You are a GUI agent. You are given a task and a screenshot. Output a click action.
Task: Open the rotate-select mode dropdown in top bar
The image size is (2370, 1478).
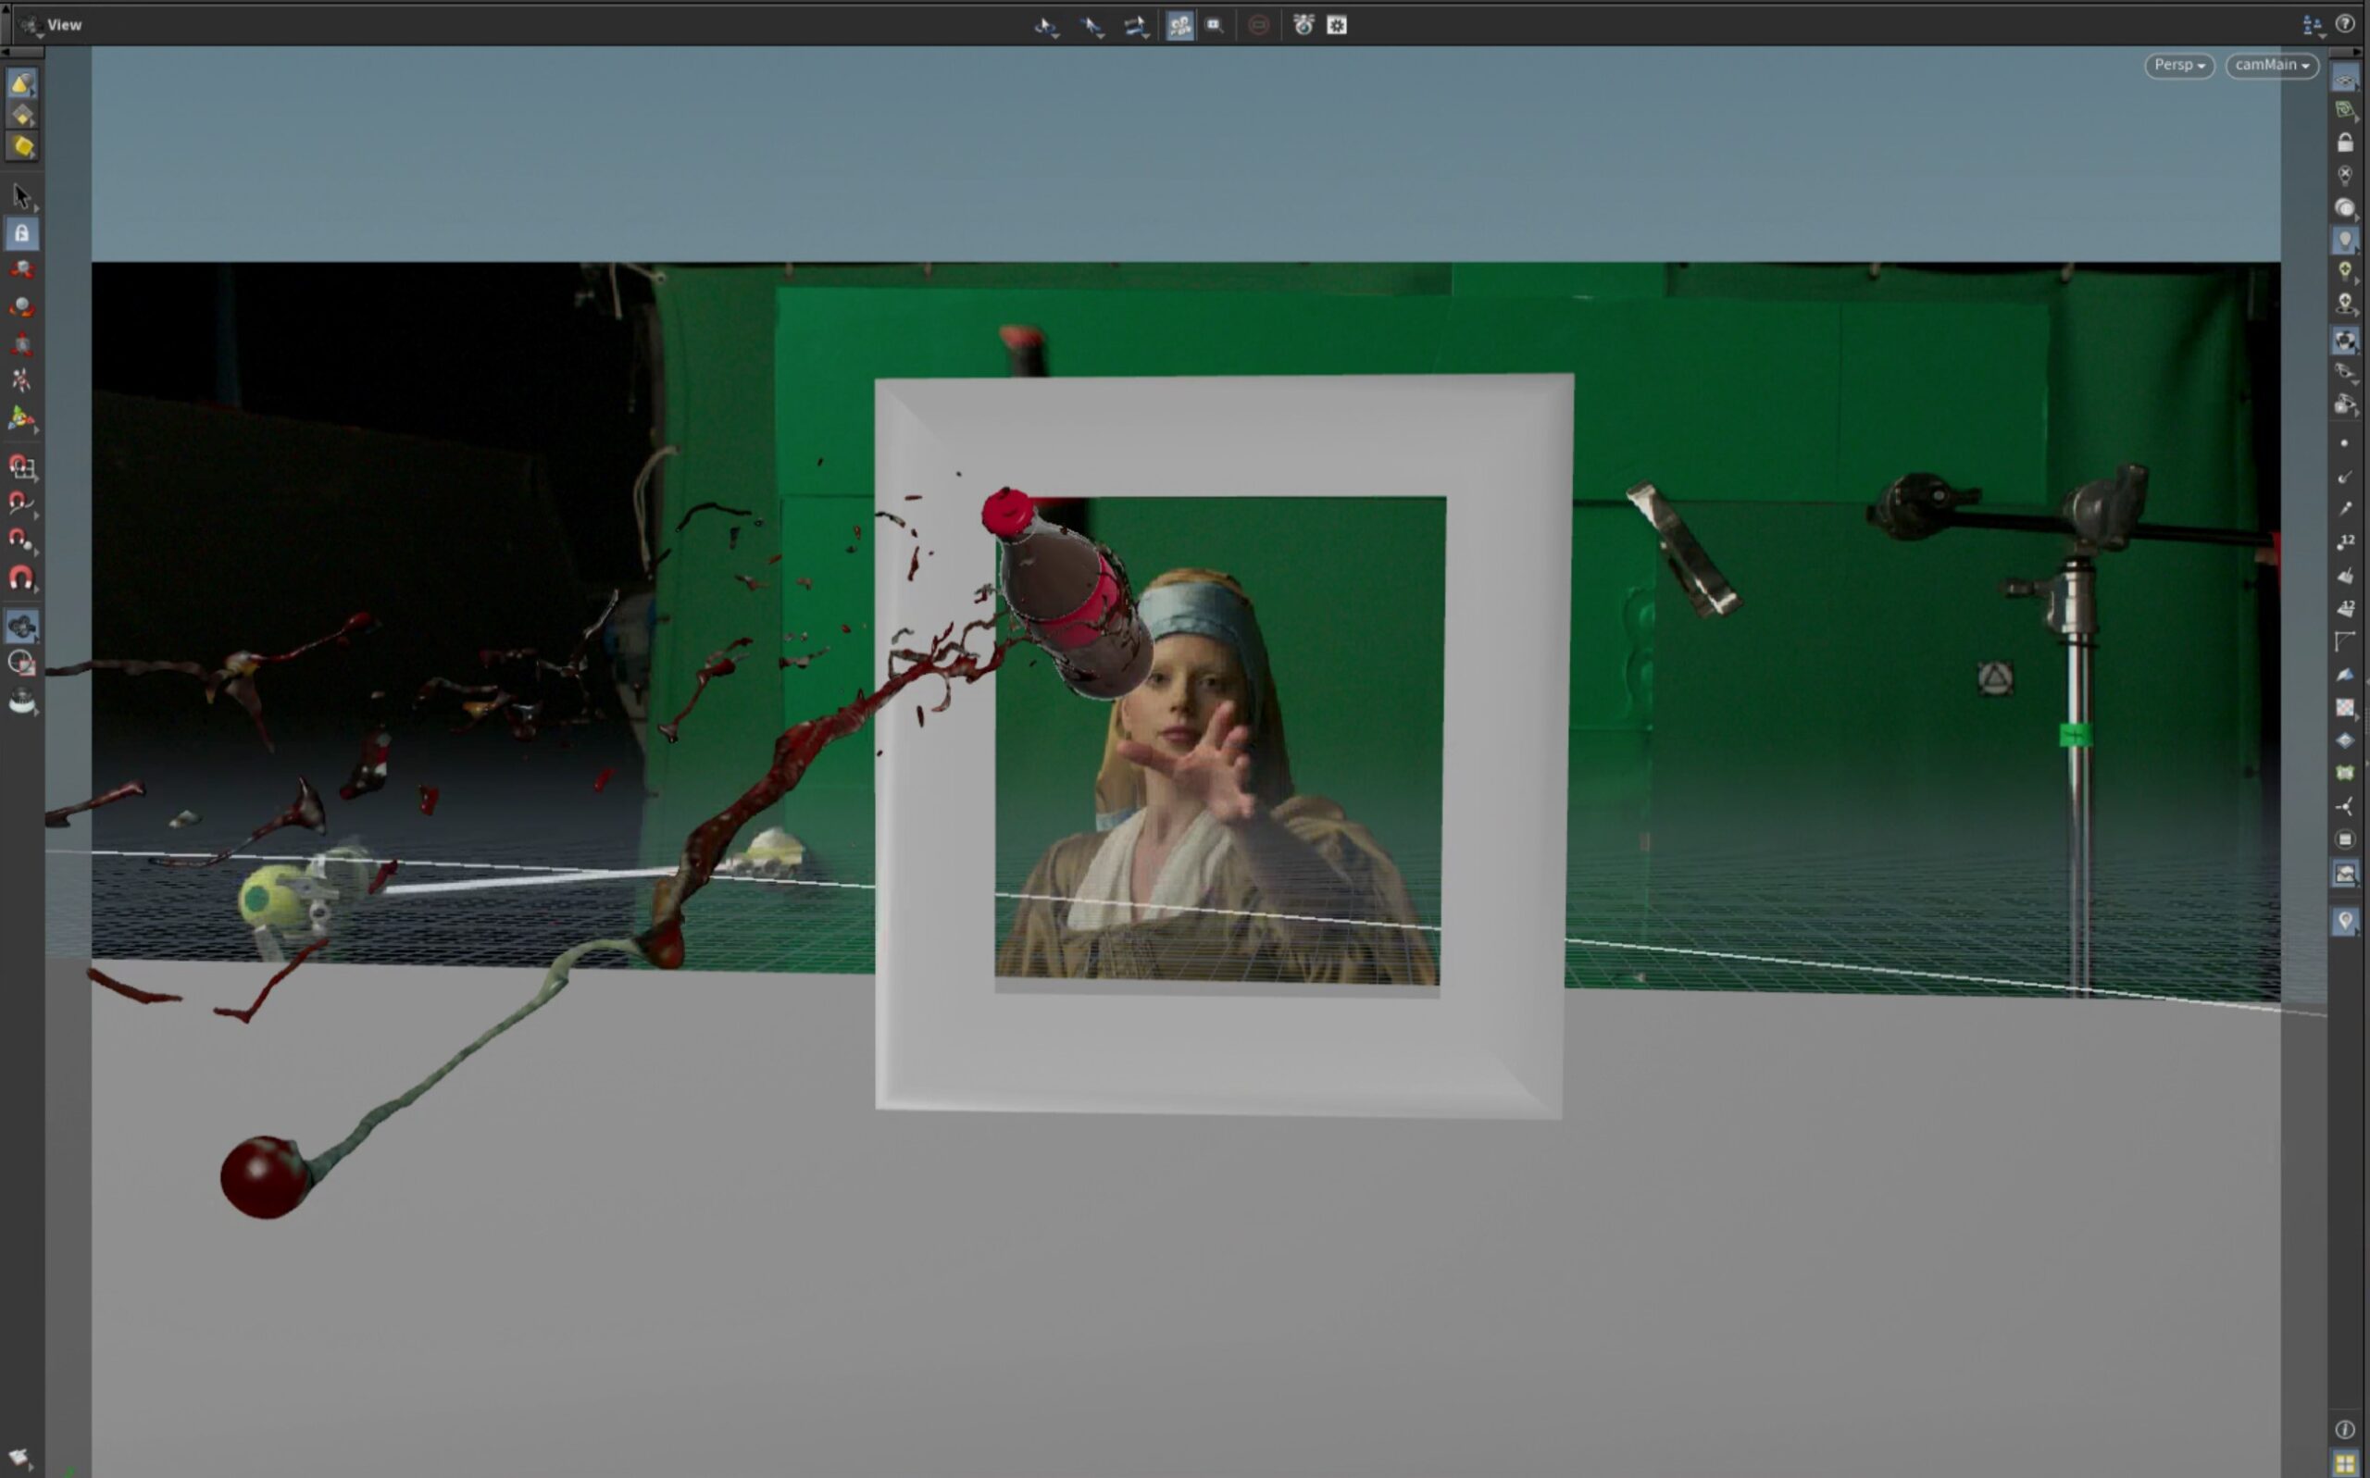(1046, 27)
